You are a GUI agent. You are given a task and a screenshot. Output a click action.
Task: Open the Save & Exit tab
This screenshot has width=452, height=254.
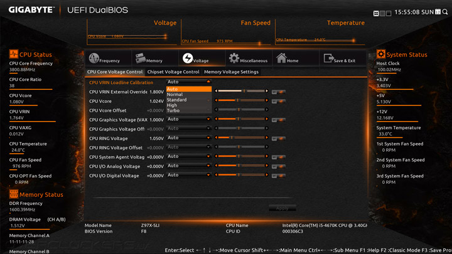click(343, 58)
